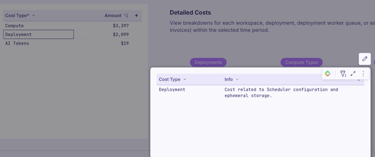The height and width of the screenshot is (157, 375).
Task: Open the Info column dropdown chevron
Action: (237, 79)
